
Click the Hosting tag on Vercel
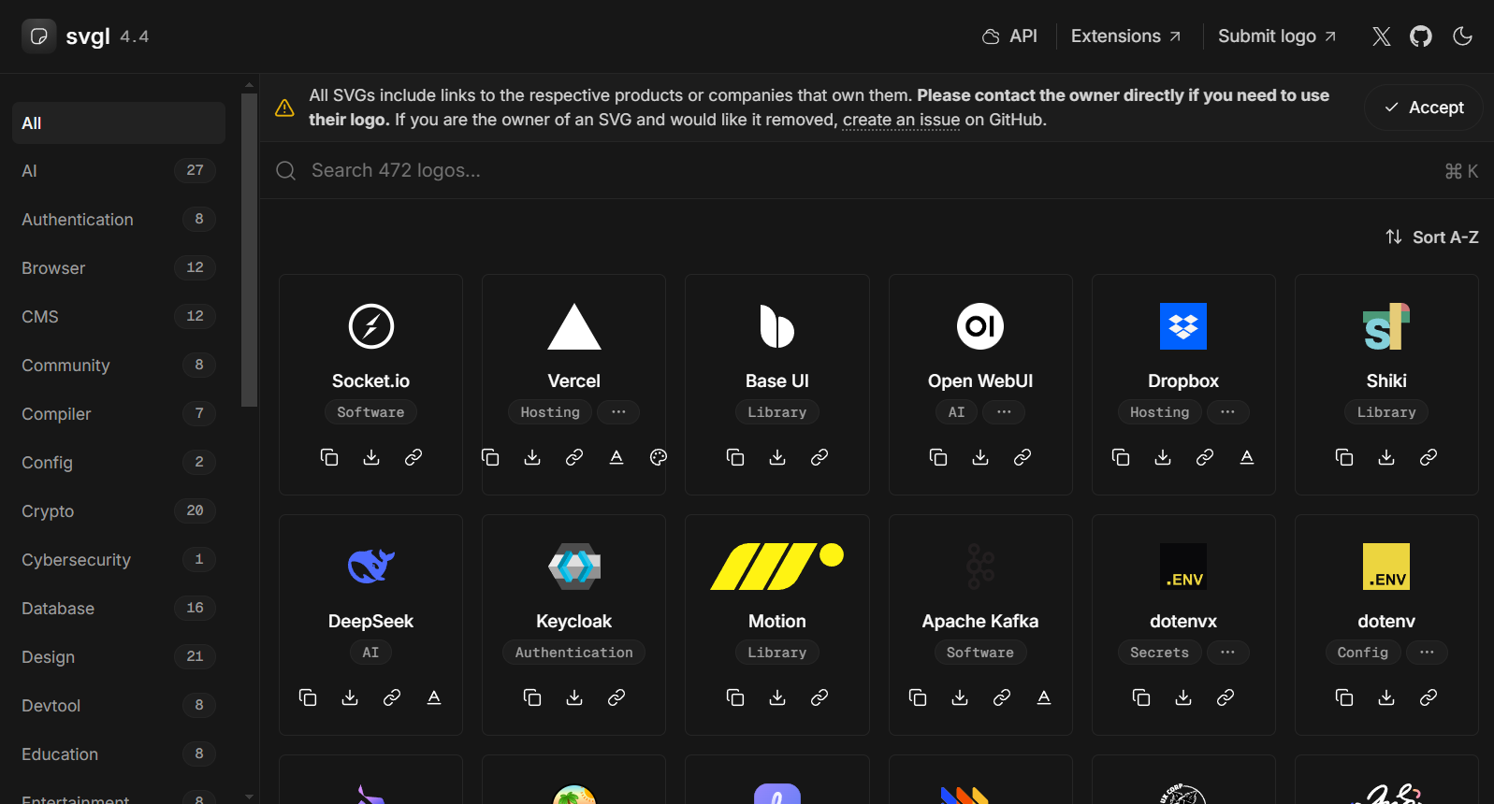(x=550, y=412)
